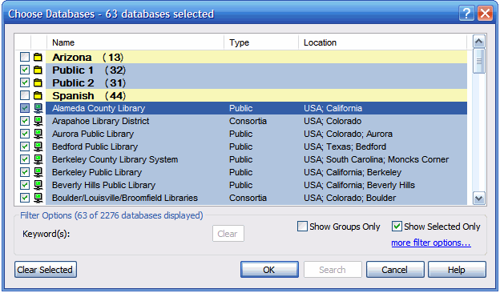Select the Public 2 (31) group row
The height and width of the screenshot is (293, 500).
coord(256,82)
